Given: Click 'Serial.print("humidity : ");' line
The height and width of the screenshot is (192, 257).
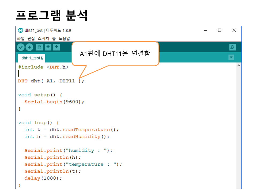Looking at the screenshot, I should pyautogui.click(x=69, y=150).
